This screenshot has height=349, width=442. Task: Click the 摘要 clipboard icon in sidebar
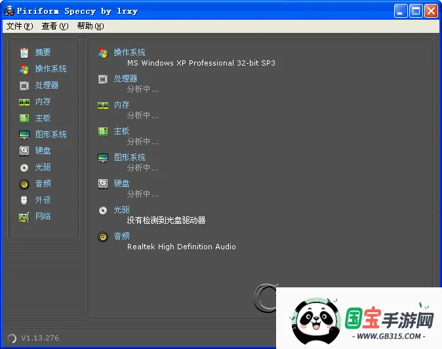click(x=24, y=52)
